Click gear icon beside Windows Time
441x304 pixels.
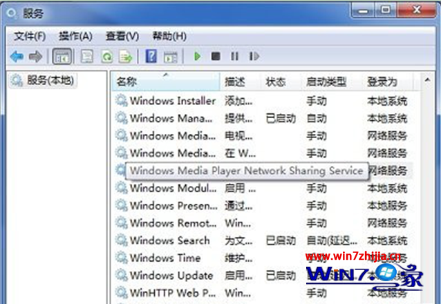click(x=122, y=258)
